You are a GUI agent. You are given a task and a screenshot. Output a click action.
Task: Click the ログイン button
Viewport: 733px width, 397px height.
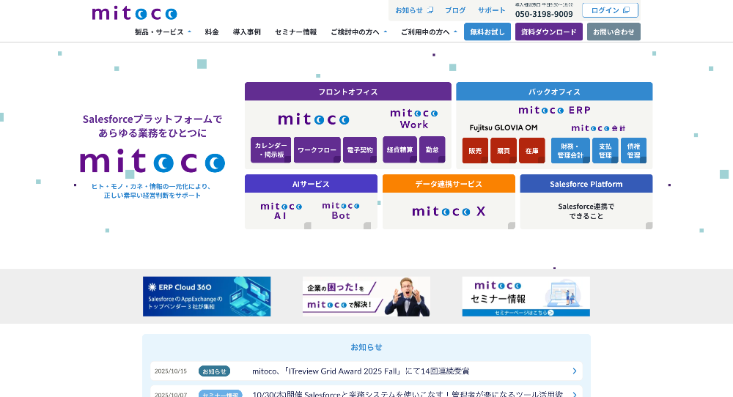[x=610, y=10]
